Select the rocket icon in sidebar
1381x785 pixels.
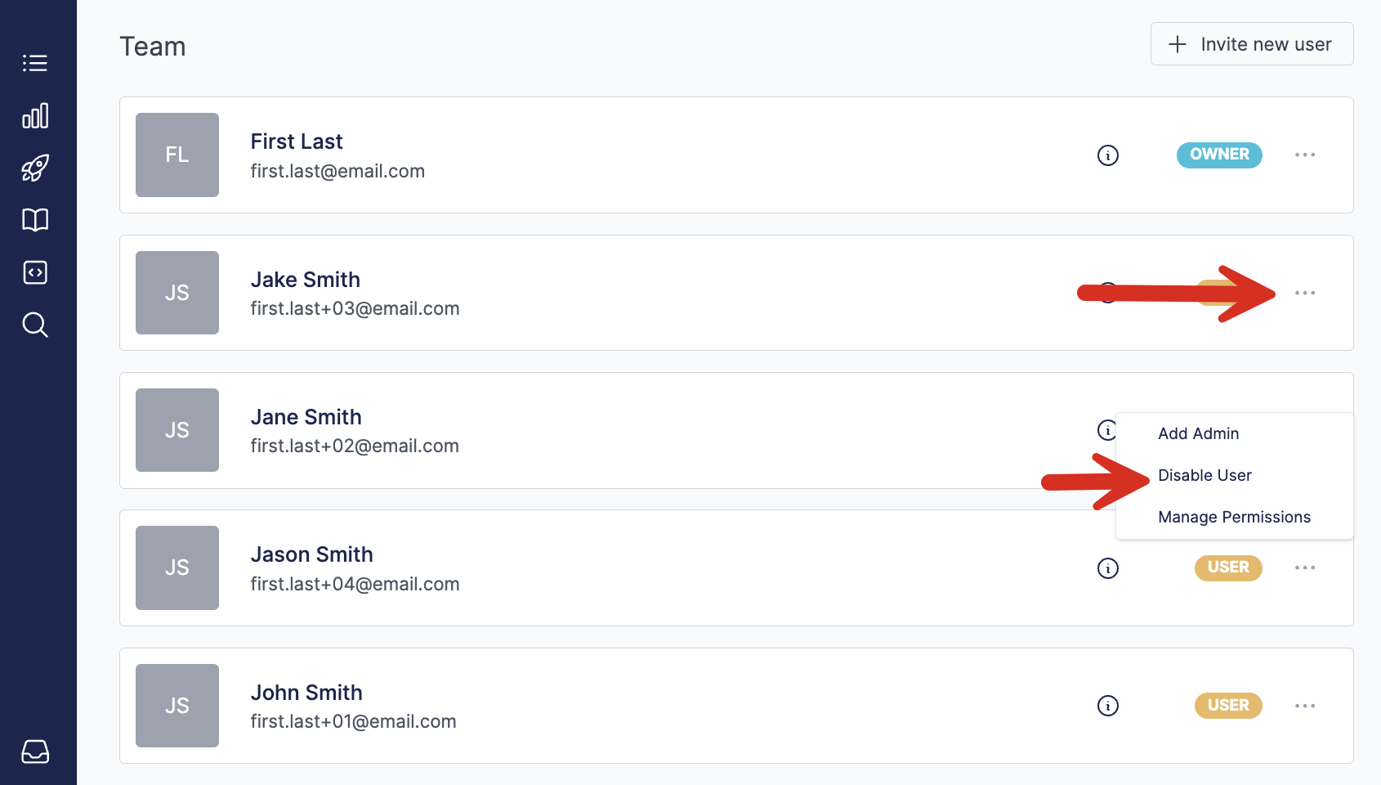point(35,168)
